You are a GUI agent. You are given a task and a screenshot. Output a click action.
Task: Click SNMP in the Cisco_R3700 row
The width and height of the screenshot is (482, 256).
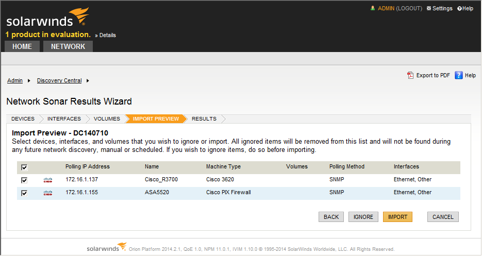[337, 179]
